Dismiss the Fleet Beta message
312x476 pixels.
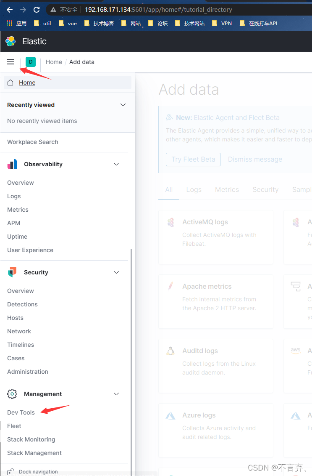(x=255, y=160)
